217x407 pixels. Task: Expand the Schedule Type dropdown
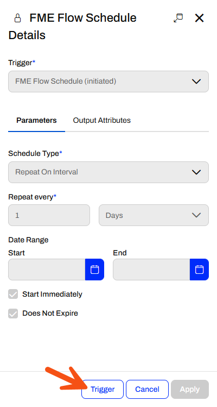108,172
